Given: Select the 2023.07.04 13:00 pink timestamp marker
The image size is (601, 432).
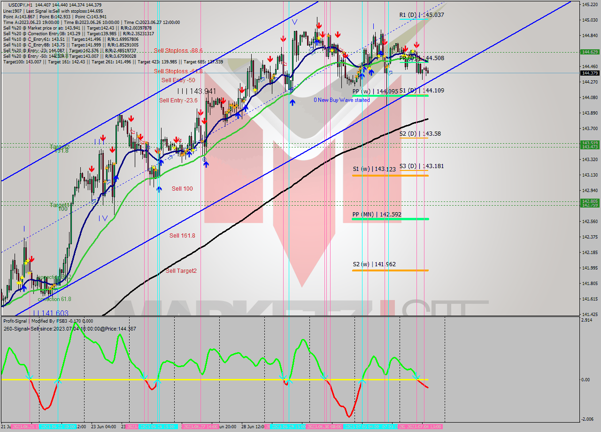Looking at the screenshot, I should 423,427.
